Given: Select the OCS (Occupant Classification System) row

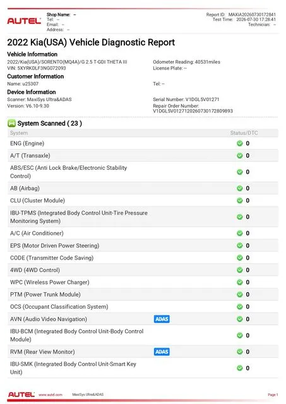Looking at the screenshot, I should click(x=143, y=307).
